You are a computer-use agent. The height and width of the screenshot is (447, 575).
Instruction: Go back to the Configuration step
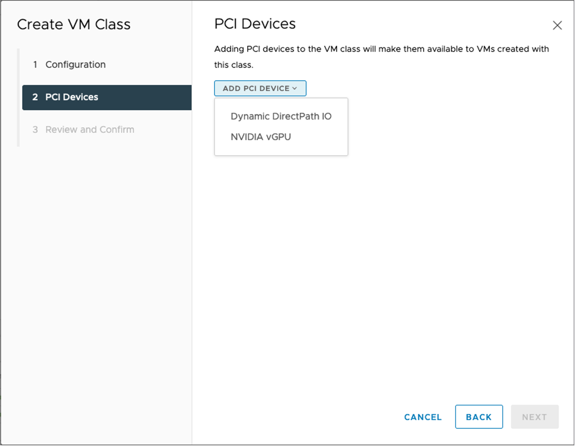tap(75, 64)
